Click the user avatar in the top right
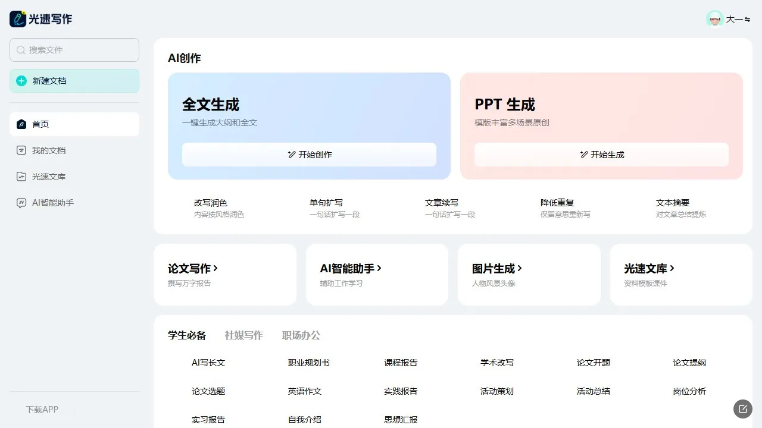This screenshot has height=428, width=762. point(715,19)
